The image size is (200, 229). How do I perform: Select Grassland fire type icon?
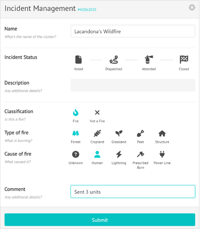[x=119, y=133]
